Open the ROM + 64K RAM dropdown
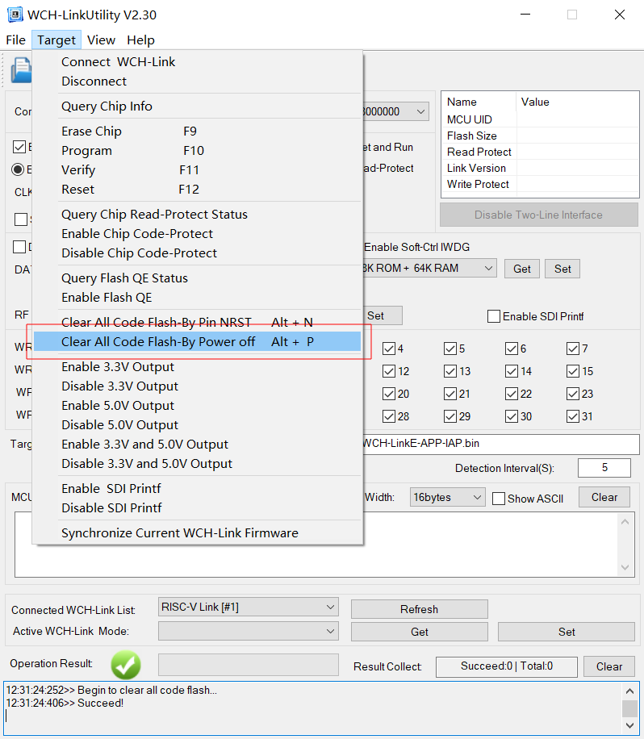Screen dimensions: 644x739 coord(429,268)
